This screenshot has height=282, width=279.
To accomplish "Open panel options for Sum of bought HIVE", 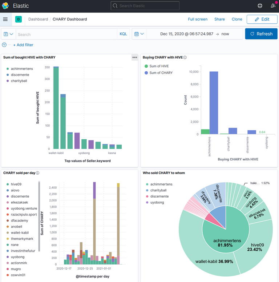I will (135, 57).
